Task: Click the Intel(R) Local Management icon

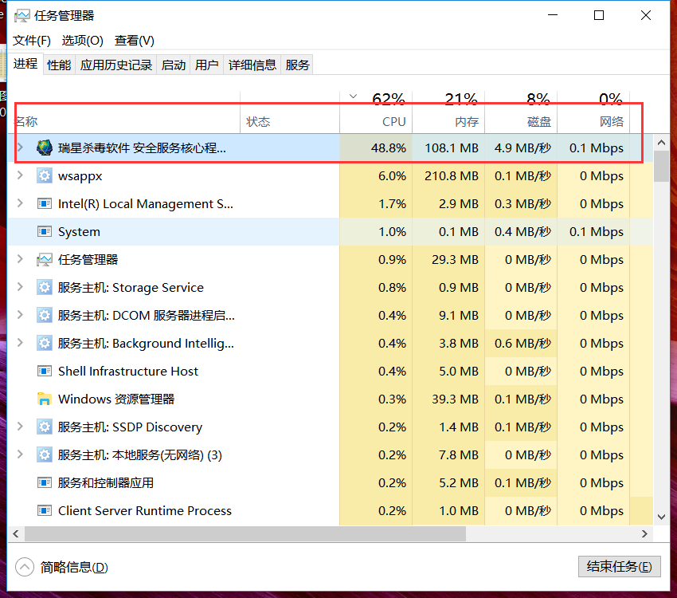Action: 45,203
